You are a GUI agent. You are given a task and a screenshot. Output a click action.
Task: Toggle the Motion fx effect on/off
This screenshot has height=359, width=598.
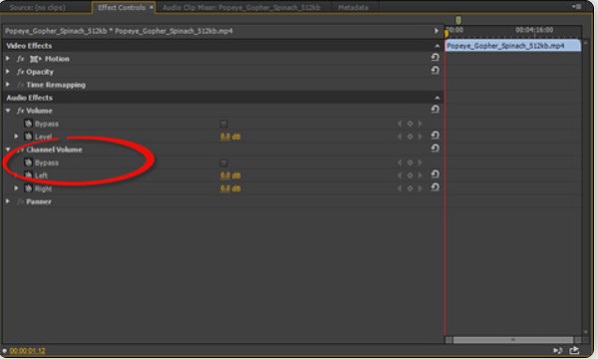[21, 59]
